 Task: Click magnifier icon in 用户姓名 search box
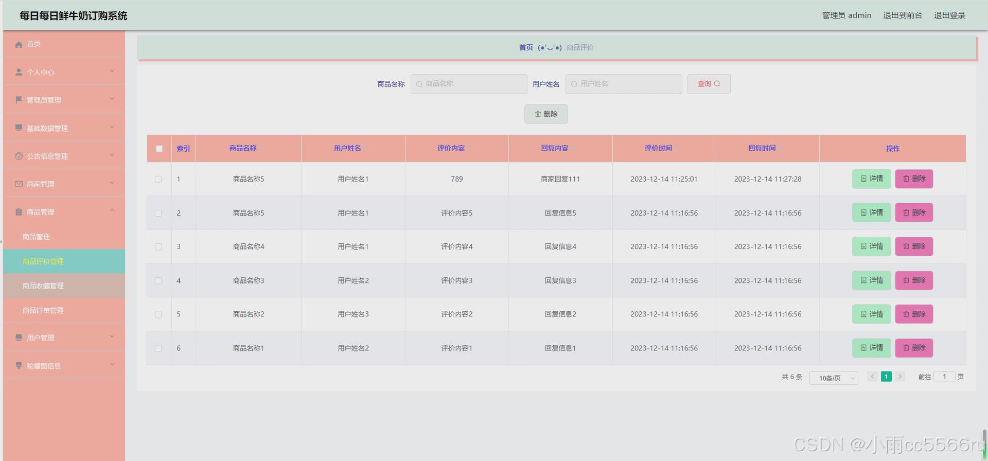(574, 84)
